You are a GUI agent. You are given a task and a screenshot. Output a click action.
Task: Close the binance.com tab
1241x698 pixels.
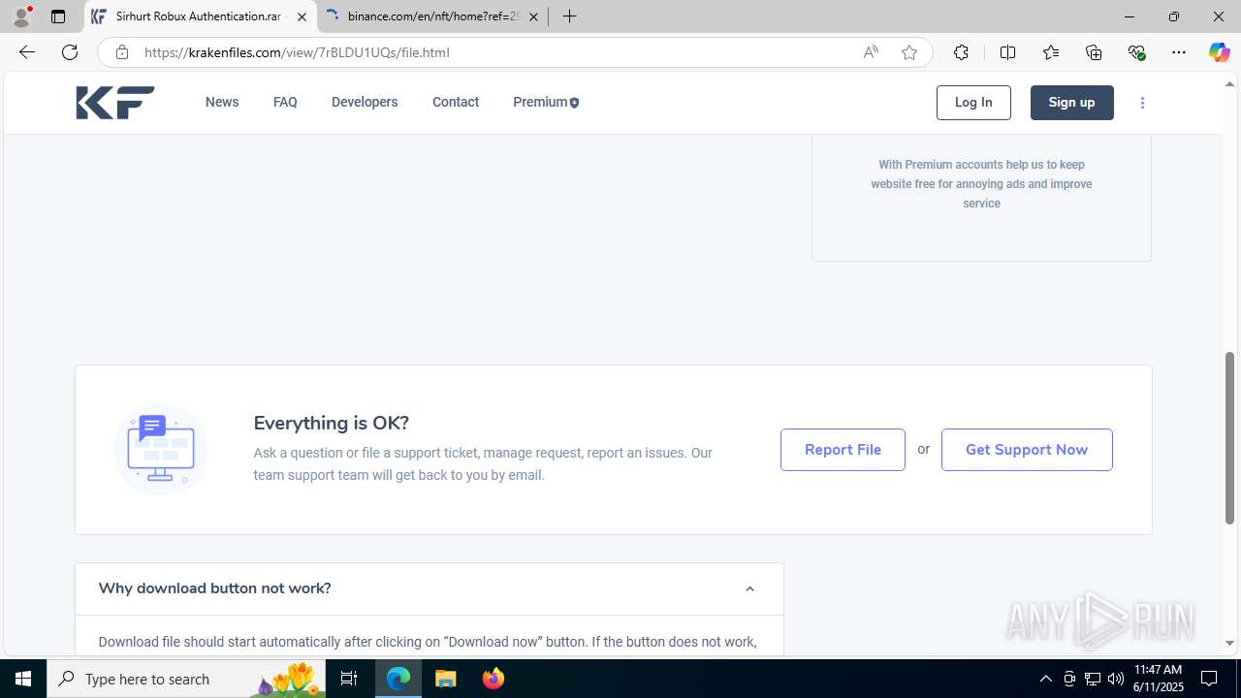[533, 16]
